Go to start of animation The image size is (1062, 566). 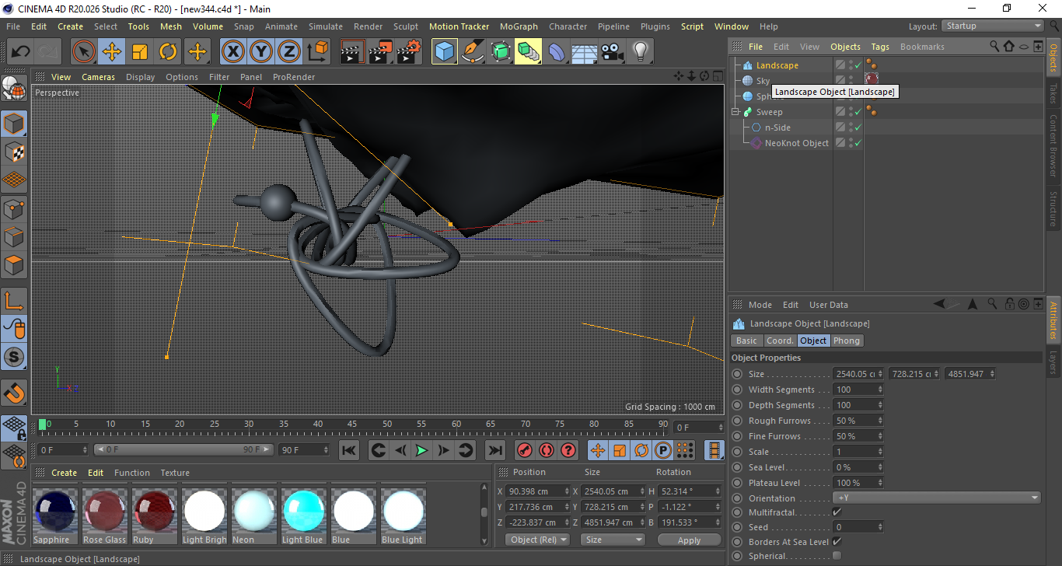(x=349, y=450)
